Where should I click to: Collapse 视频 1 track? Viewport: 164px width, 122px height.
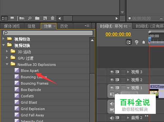coord(128,88)
